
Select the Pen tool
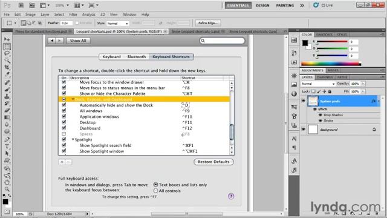pyautogui.click(x=7, y=140)
